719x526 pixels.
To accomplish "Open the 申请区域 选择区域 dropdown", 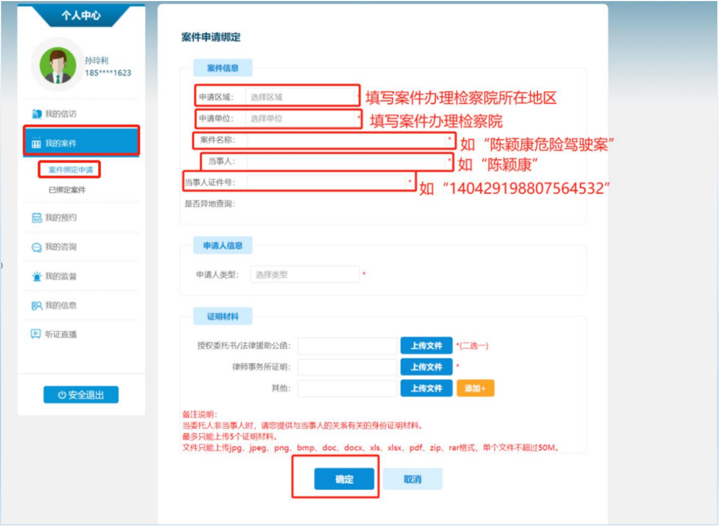I will [x=301, y=97].
